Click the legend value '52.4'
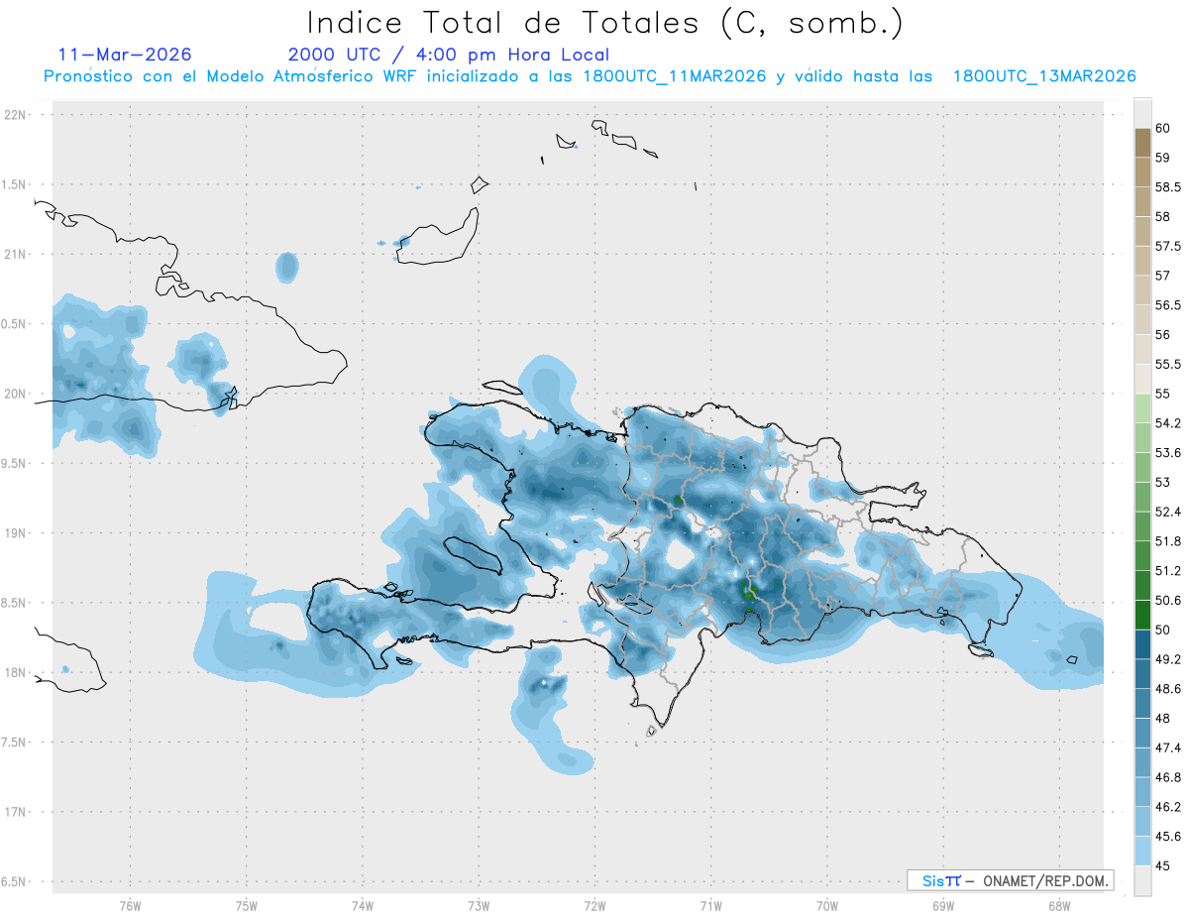Screen dimensions: 1189x919 click(1167, 512)
